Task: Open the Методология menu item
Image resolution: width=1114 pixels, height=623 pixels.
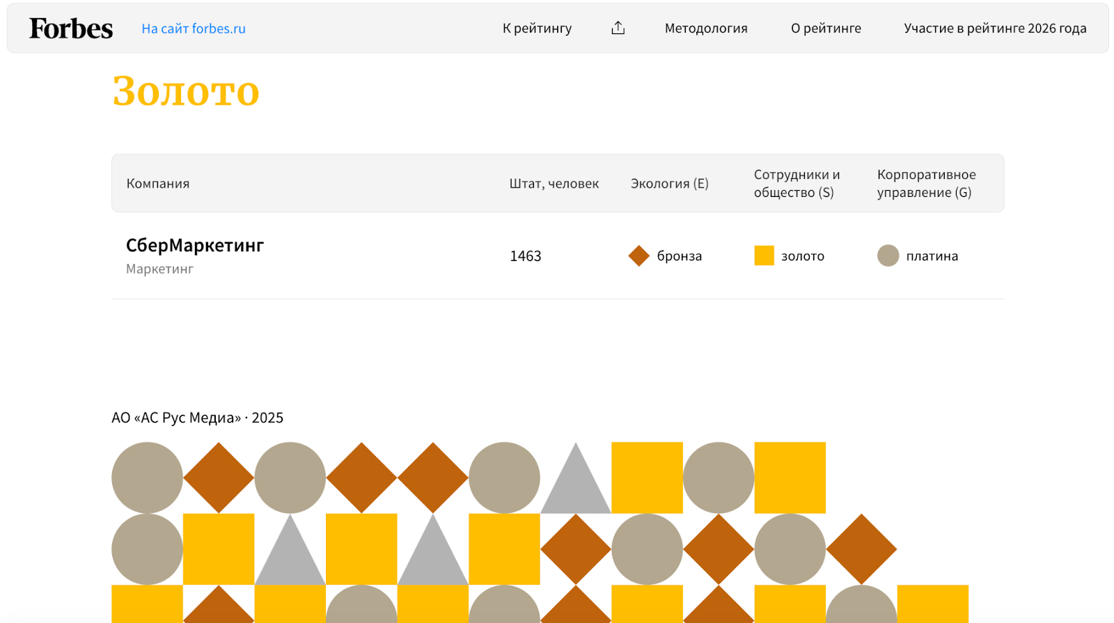Action: coord(706,29)
